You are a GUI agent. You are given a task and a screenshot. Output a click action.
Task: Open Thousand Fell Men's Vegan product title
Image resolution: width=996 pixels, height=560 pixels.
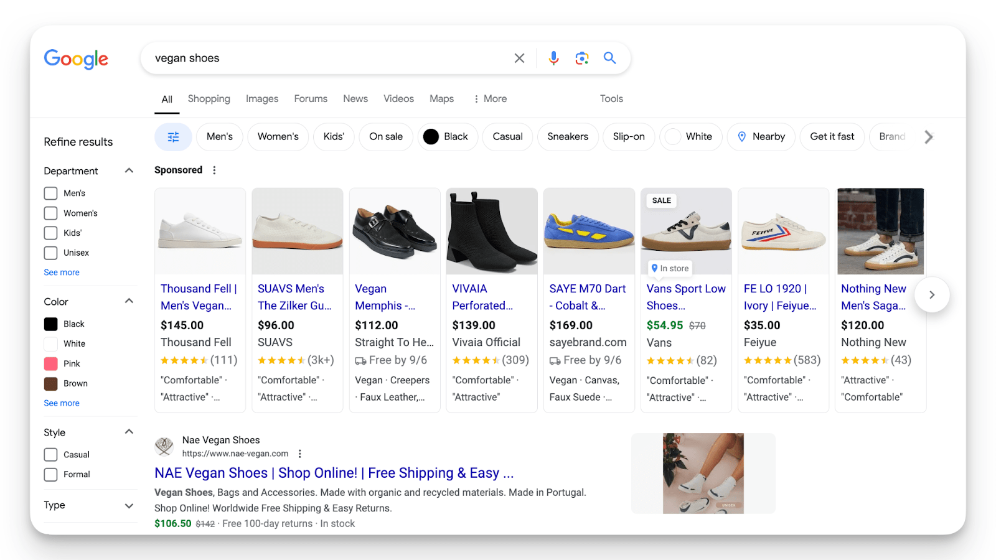click(x=199, y=297)
